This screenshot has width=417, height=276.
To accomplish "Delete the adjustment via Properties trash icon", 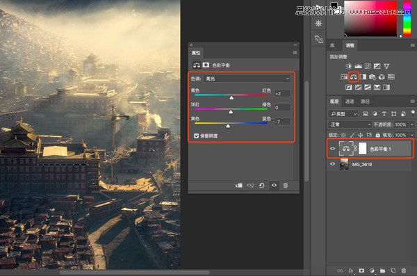I will pos(286,185).
